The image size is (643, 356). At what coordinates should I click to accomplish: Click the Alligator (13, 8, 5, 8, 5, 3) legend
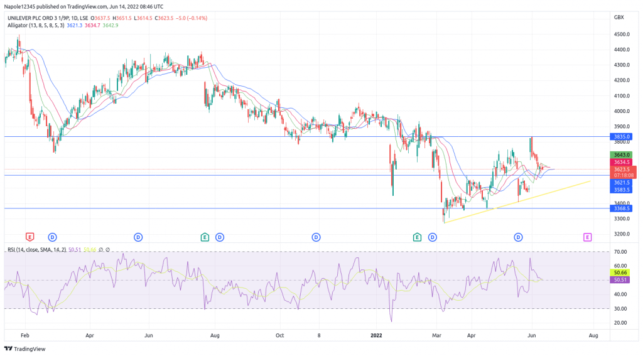click(x=36, y=25)
